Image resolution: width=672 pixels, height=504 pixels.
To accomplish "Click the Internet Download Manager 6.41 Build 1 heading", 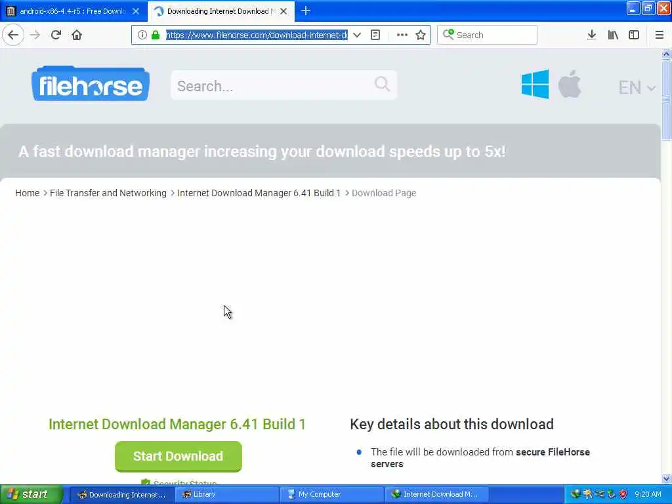I will (x=177, y=424).
